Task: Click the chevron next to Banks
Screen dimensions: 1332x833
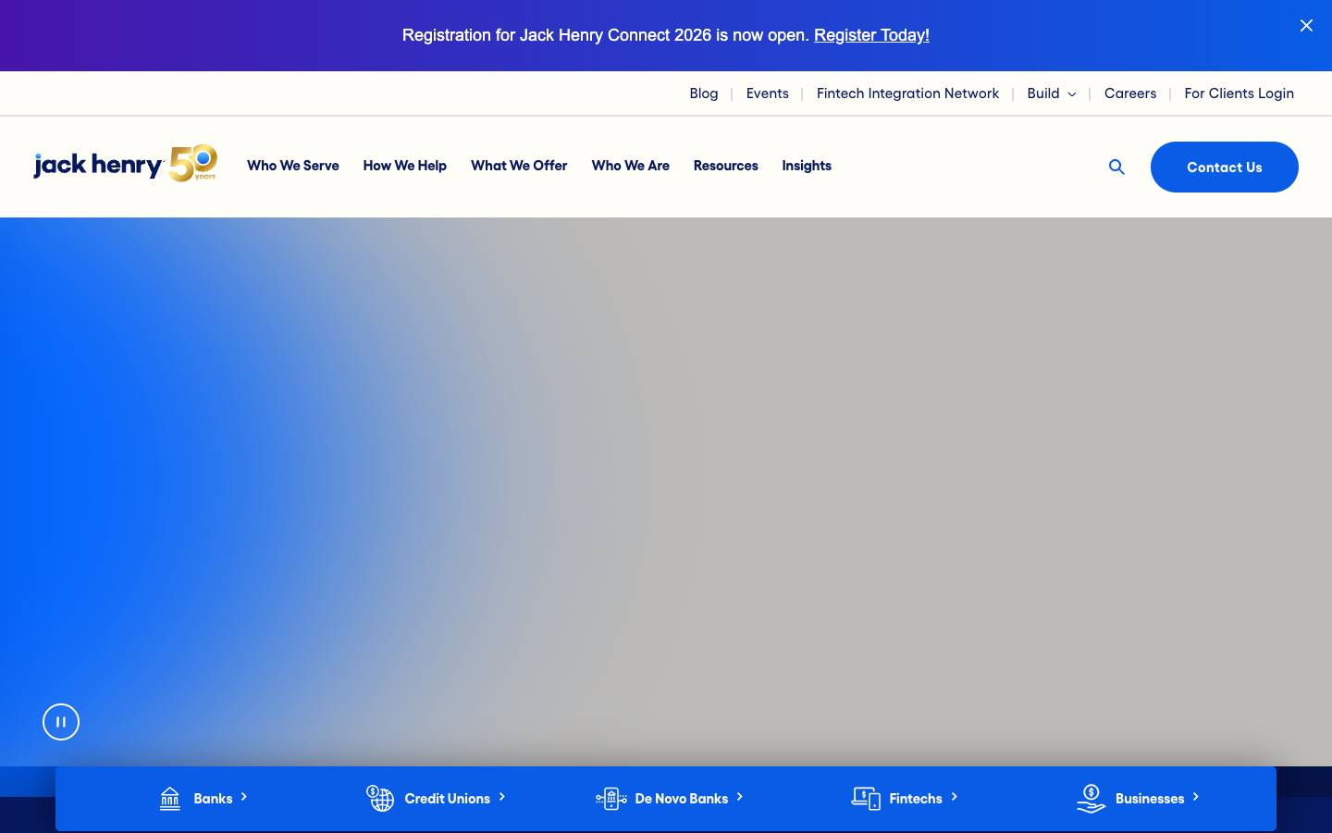Action: click(x=244, y=797)
